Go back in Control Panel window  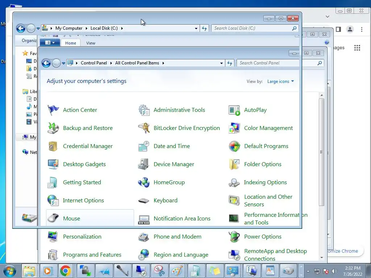[x=46, y=63]
